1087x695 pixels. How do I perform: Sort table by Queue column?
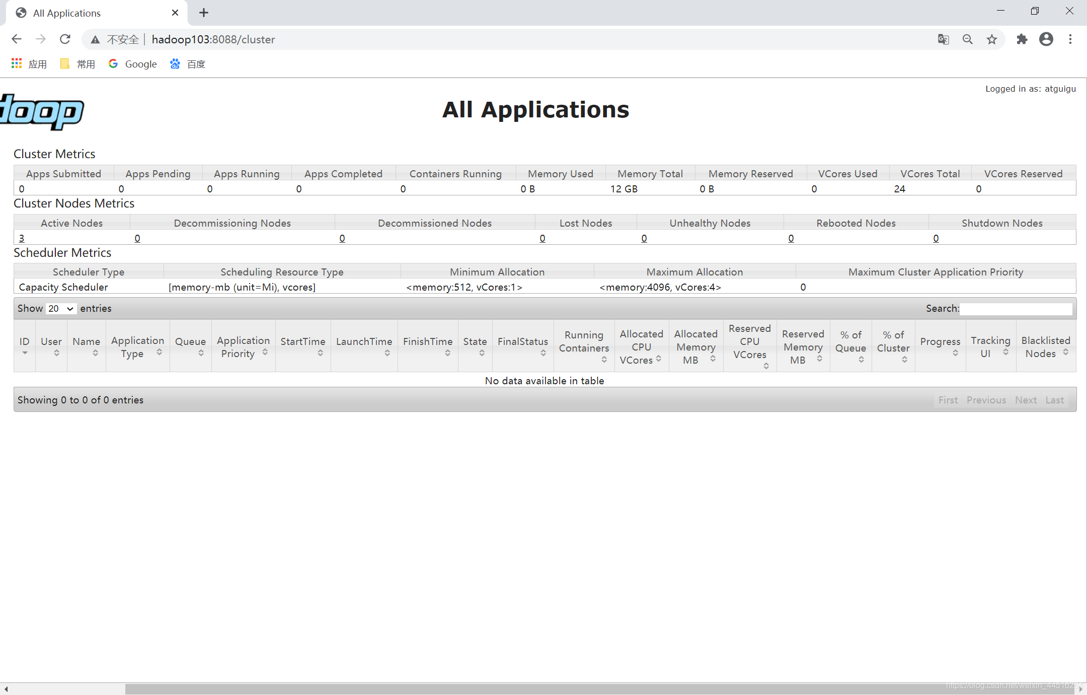coord(190,346)
